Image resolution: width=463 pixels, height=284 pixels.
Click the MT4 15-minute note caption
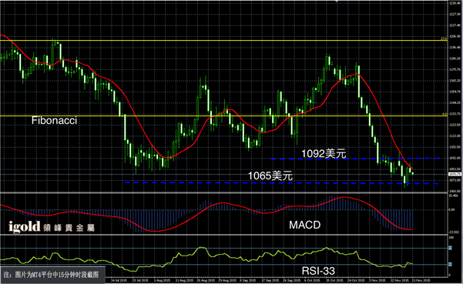pyautogui.click(x=51, y=275)
